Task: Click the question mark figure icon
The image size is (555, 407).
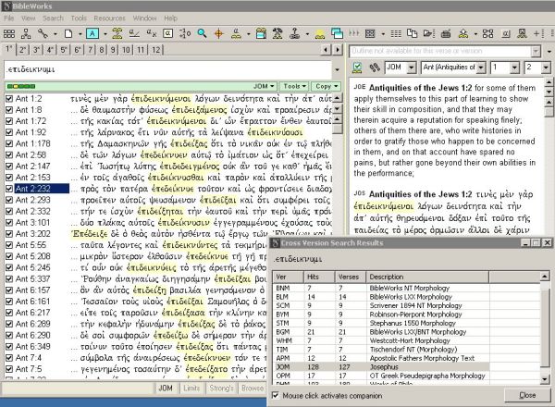Action: coord(294,33)
